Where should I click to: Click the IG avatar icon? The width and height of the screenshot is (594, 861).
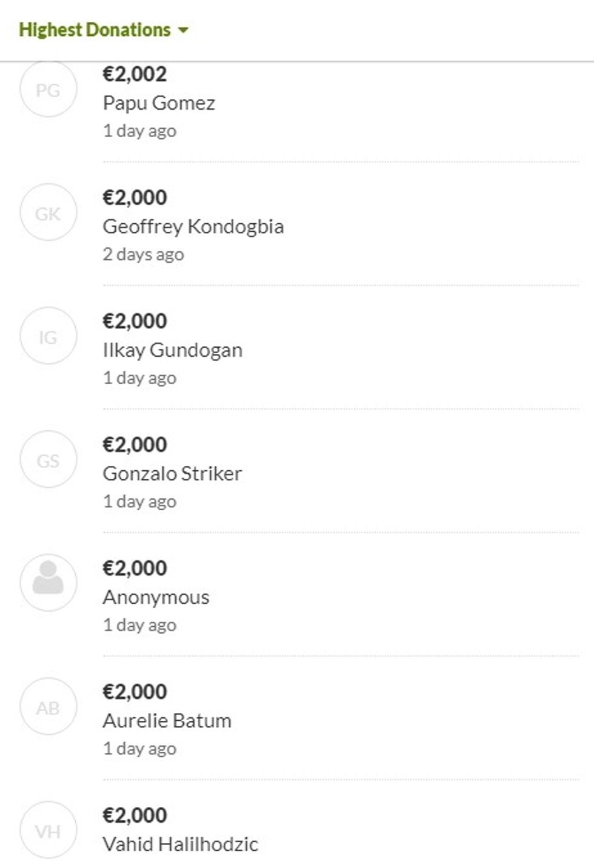(48, 337)
